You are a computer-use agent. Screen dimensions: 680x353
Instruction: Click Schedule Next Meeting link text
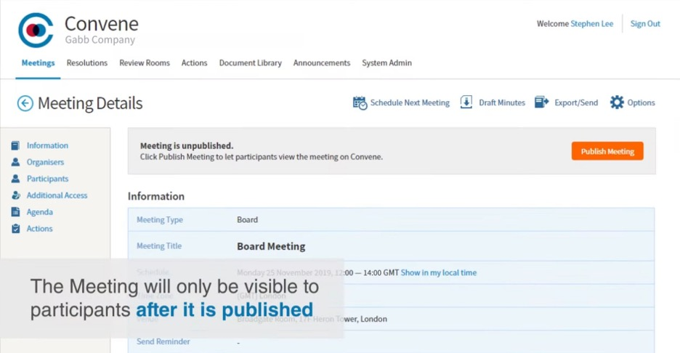tap(410, 103)
